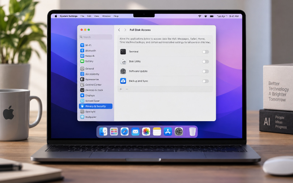Click the Accessibility icon
Image resolution: width=293 pixels, height=183 pixels.
point(82,74)
